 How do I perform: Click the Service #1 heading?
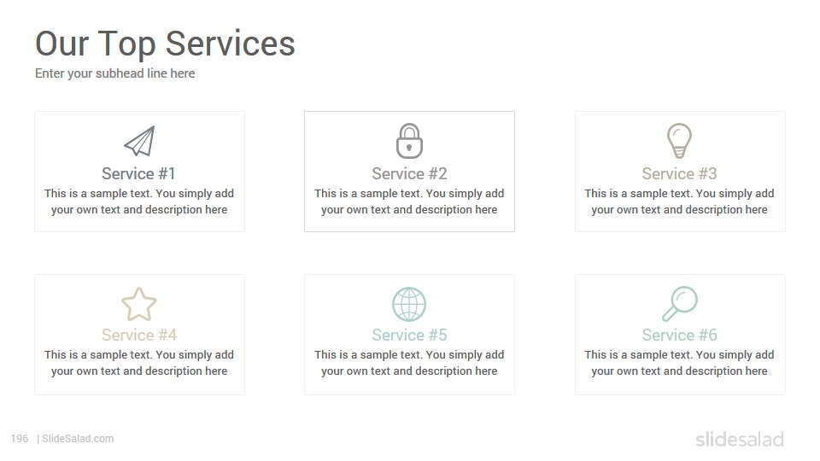click(x=138, y=173)
